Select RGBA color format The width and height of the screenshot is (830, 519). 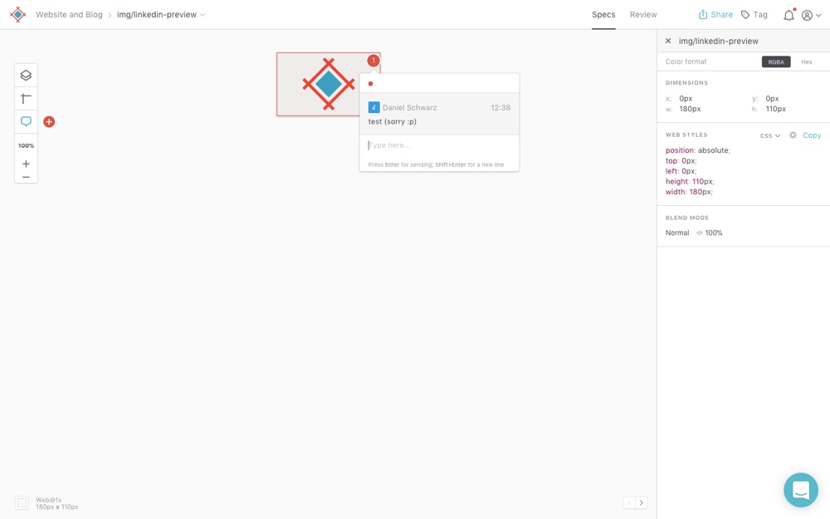point(776,62)
